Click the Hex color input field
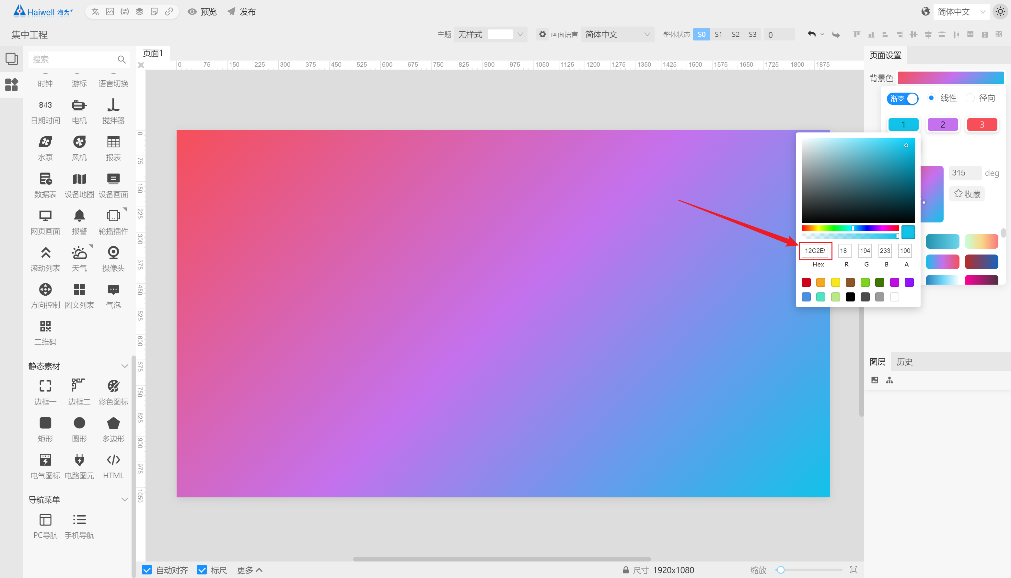 pos(816,251)
